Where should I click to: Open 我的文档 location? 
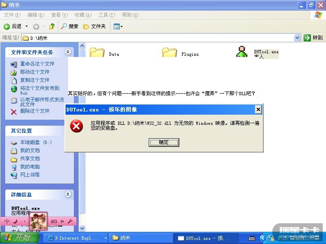pos(30,150)
